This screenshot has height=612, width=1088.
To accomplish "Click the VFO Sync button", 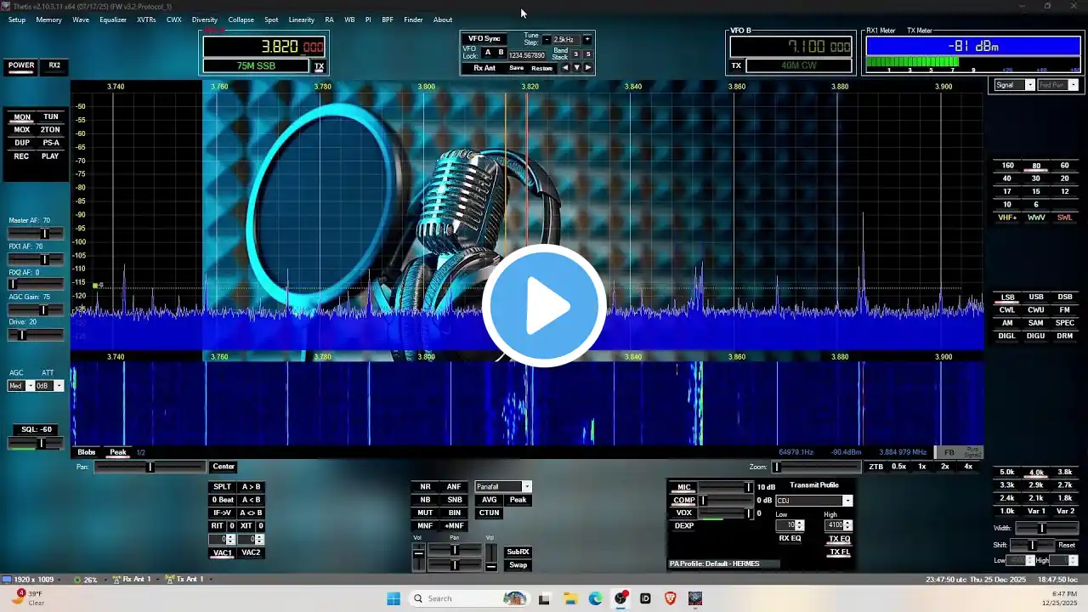I will (x=484, y=39).
